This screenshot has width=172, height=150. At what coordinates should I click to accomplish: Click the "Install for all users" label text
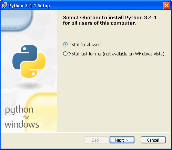85,44
